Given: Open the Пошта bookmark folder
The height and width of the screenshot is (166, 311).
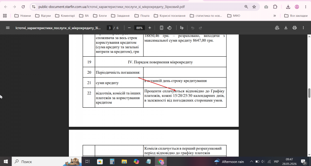Looking at the screenshot, I should point(142,15).
